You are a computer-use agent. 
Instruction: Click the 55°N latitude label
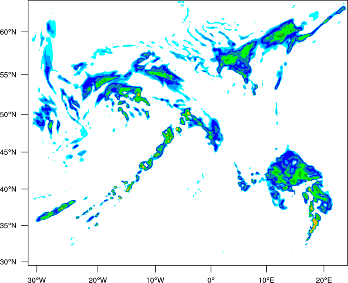click(x=8, y=74)
